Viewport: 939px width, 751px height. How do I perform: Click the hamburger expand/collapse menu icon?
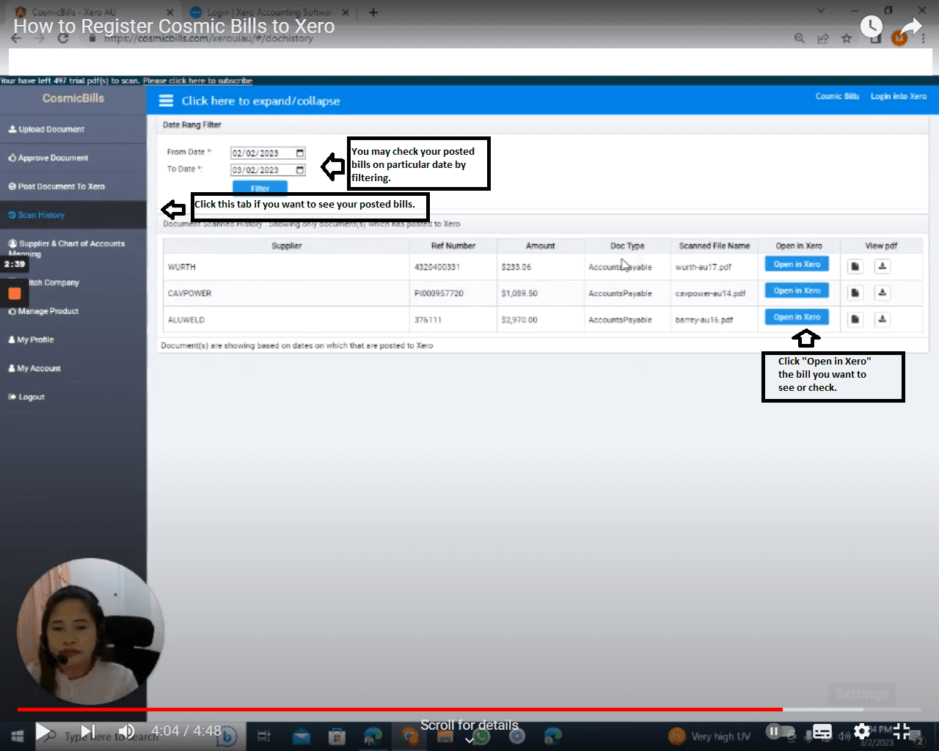pyautogui.click(x=167, y=100)
